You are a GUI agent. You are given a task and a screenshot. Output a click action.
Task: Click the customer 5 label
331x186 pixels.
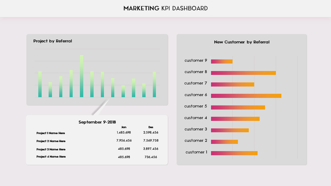(x=195, y=106)
